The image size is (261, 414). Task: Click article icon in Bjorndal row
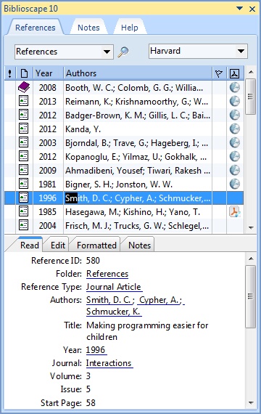click(23, 142)
